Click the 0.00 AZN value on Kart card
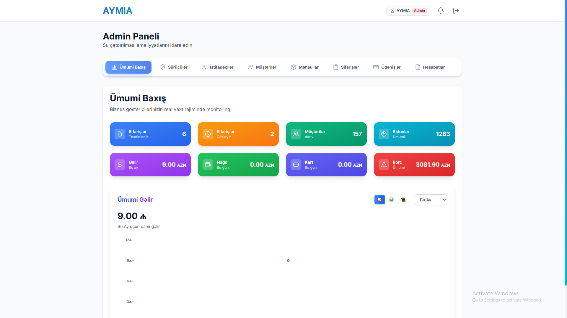This screenshot has height=318, width=567. [350, 165]
